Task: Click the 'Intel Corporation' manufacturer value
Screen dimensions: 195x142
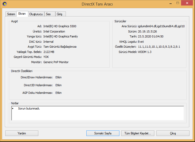Action: (54, 31)
